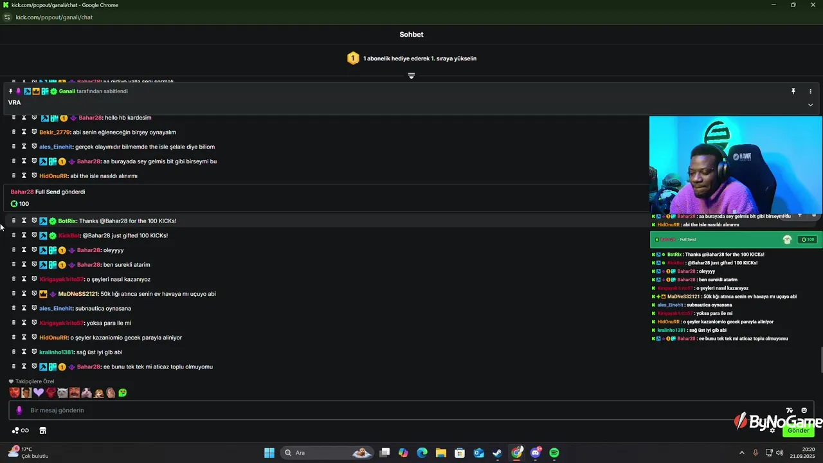This screenshot has height=463, width=823.
Task: Open weather widget showing 17°C
Action: pos(29,453)
